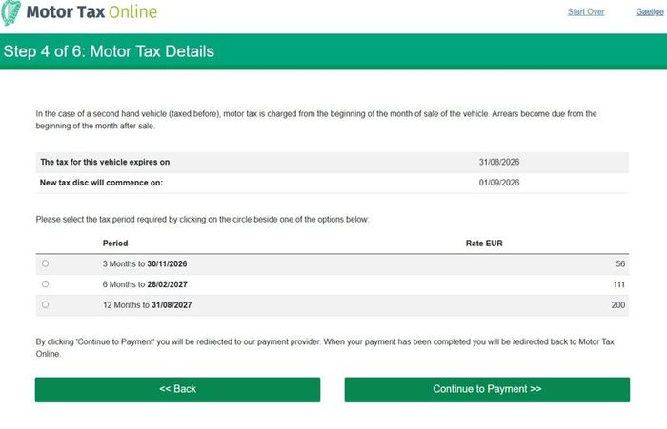667x429 pixels.
Task: Click the tax expiry date 31/08/2026
Action: pos(499,162)
